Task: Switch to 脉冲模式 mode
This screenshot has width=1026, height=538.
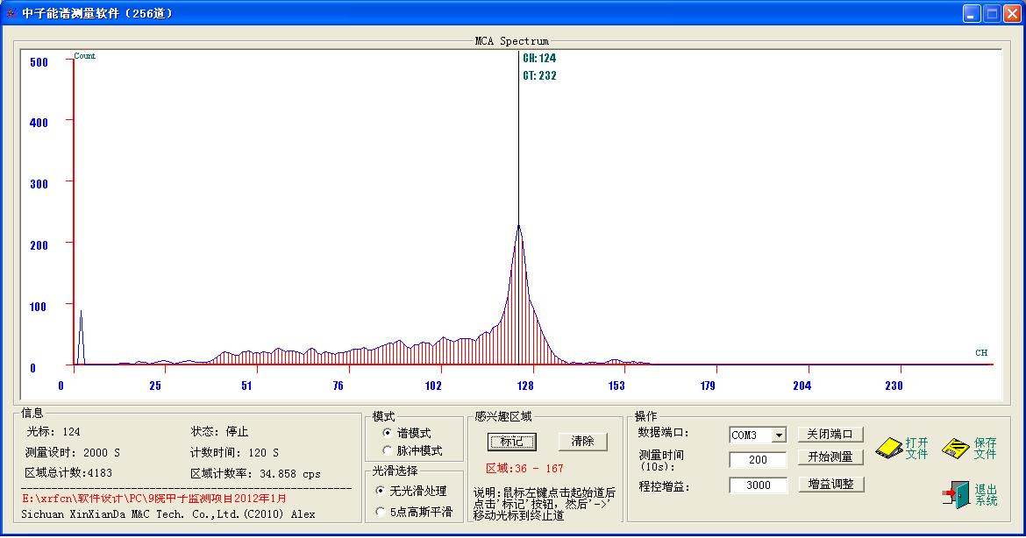Action: tap(388, 450)
